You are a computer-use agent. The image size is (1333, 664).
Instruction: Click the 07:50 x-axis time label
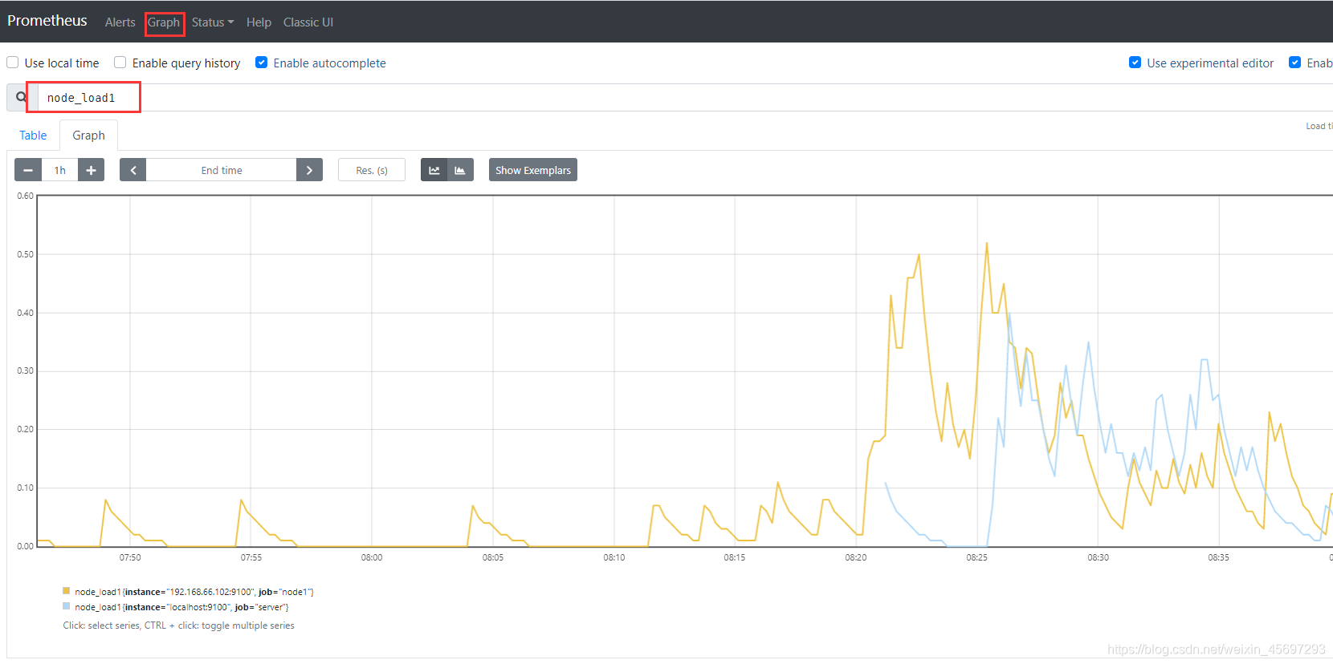coord(130,557)
